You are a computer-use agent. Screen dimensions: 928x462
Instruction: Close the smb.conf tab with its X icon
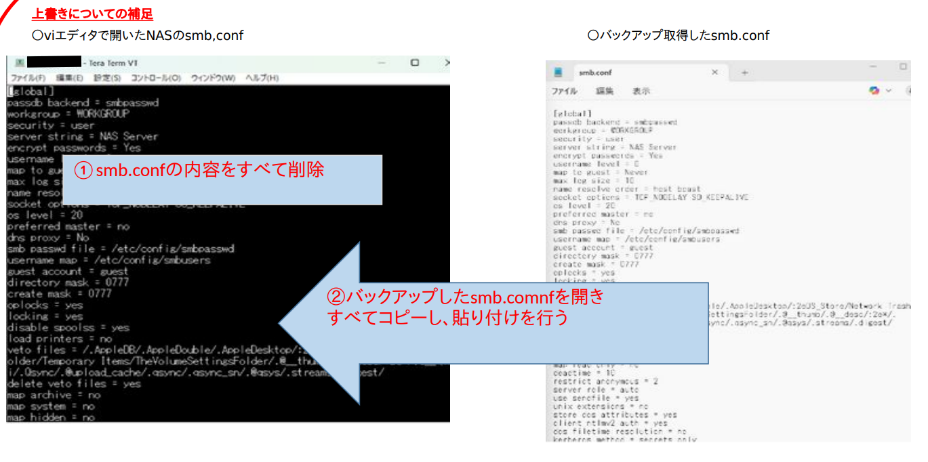(714, 72)
